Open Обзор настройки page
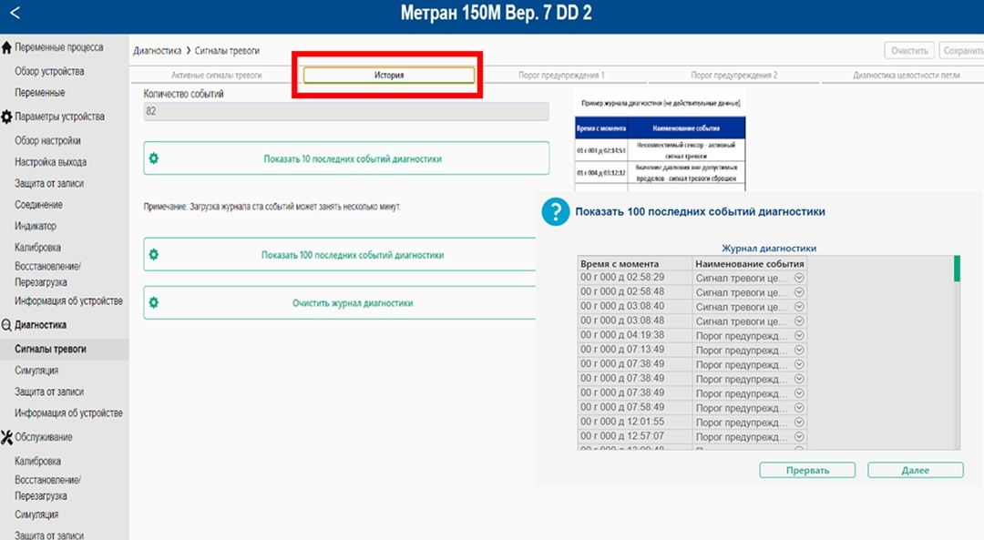Screen dimensions: 984x540 47,140
